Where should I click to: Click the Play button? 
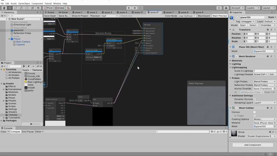tap(129, 8)
